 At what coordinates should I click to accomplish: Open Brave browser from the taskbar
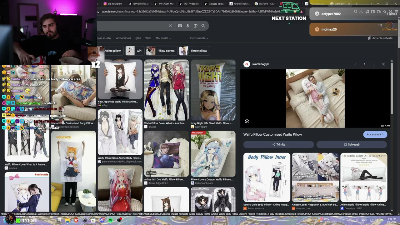click(76, 220)
